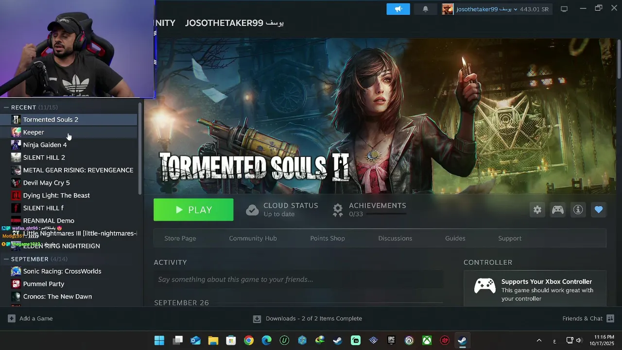Click the Pummel Party game icon
This screenshot has width=622, height=350.
coord(16,284)
